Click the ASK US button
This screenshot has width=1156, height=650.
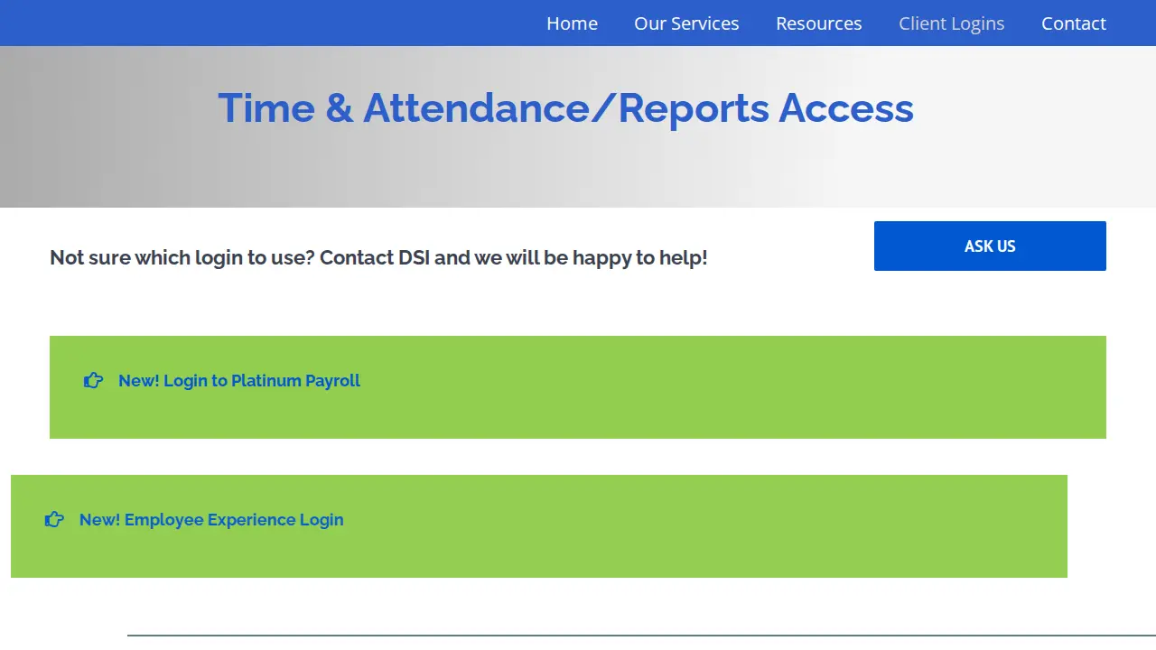[x=990, y=246]
